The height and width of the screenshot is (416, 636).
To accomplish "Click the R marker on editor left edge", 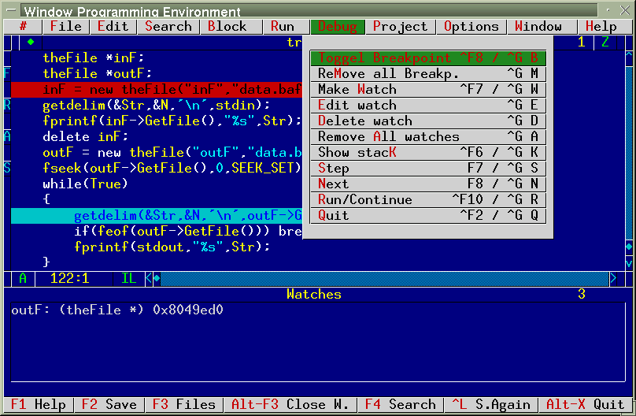I will pos(7,105).
